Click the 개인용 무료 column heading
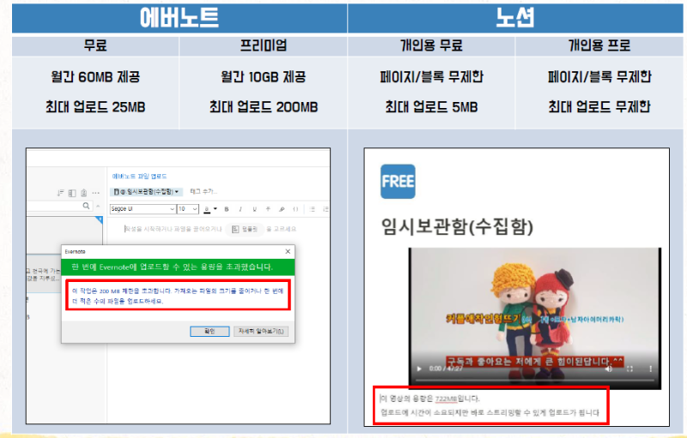 click(432, 45)
